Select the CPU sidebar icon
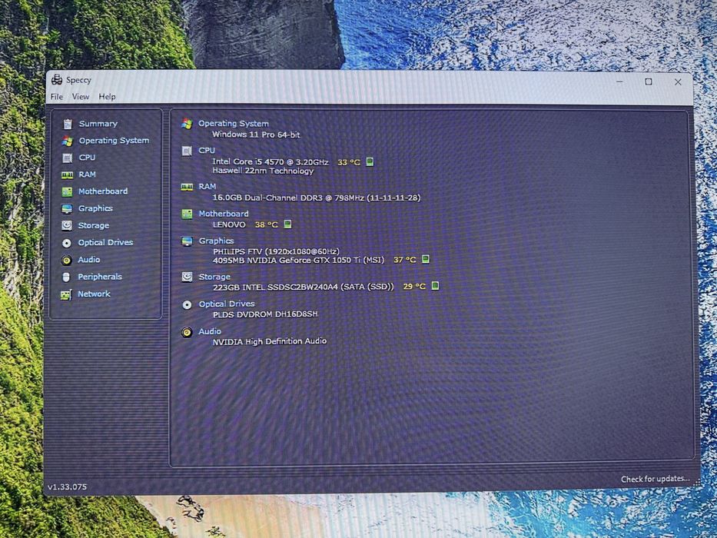 [67, 158]
